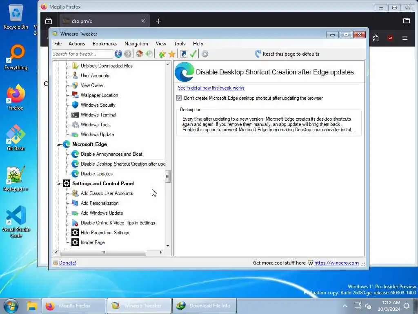Click the uBlock Origin icon in Firefox

pos(390,38)
